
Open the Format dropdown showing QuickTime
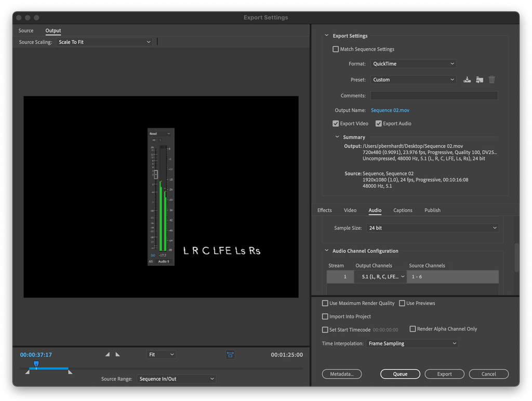(413, 64)
